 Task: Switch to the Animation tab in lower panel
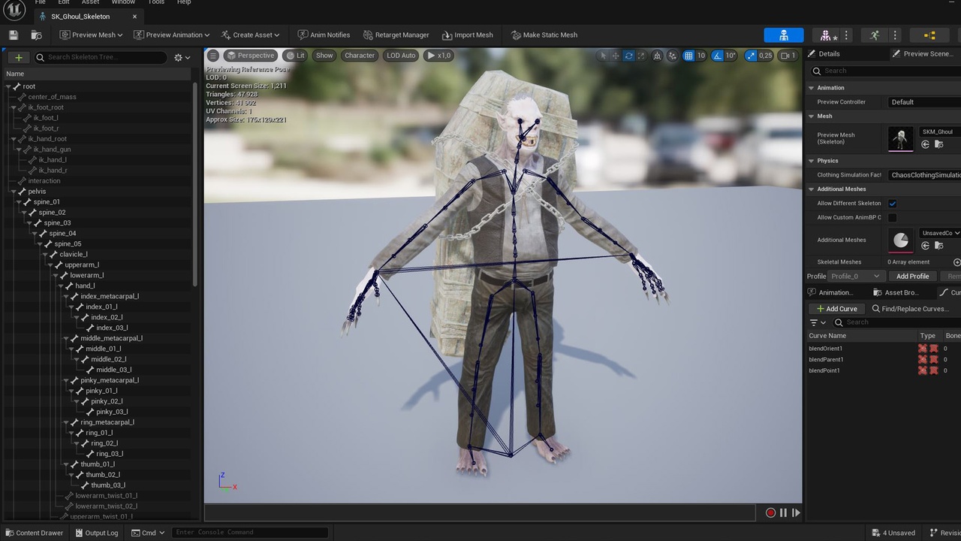click(830, 292)
